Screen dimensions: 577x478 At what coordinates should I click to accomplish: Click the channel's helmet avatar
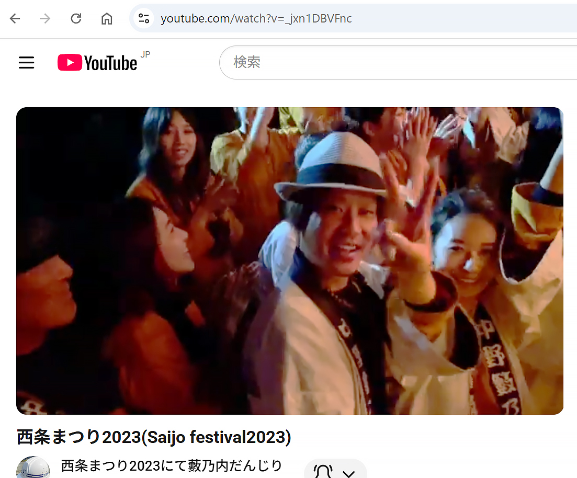[33, 468]
